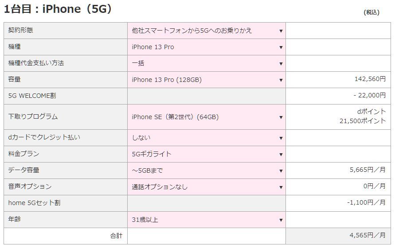Open the 下取りプログラム trade-in dropdown

(207, 117)
